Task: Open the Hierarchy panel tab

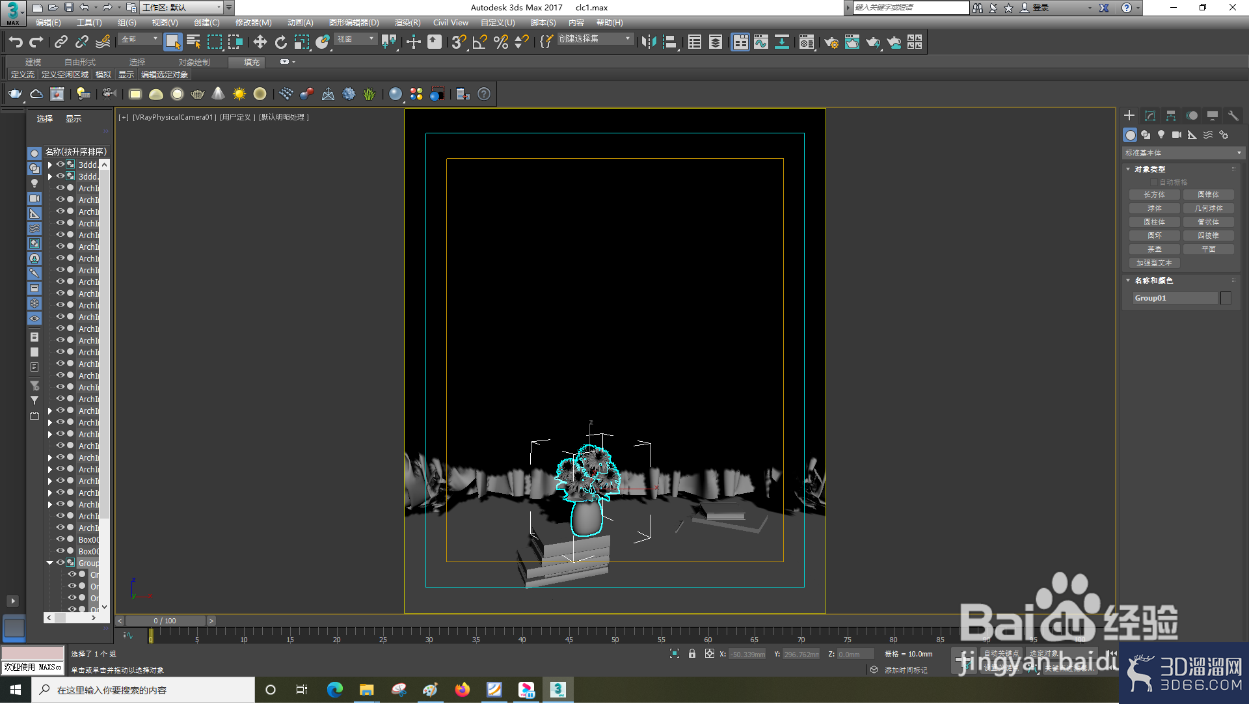Action: pos(1171,115)
